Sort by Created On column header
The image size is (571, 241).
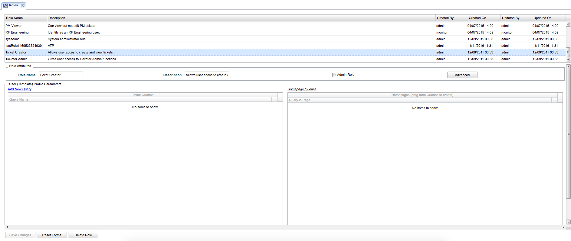[x=477, y=18]
